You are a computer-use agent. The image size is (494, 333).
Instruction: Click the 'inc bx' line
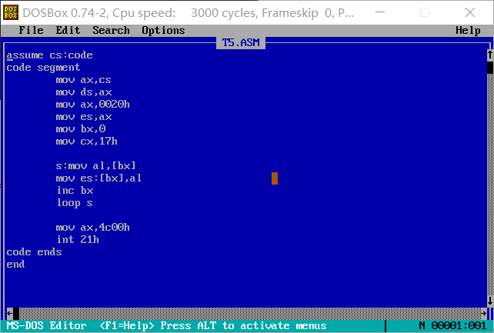tap(75, 191)
